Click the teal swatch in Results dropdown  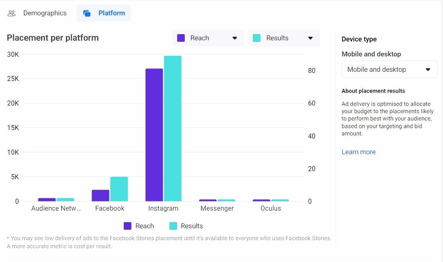click(x=257, y=38)
